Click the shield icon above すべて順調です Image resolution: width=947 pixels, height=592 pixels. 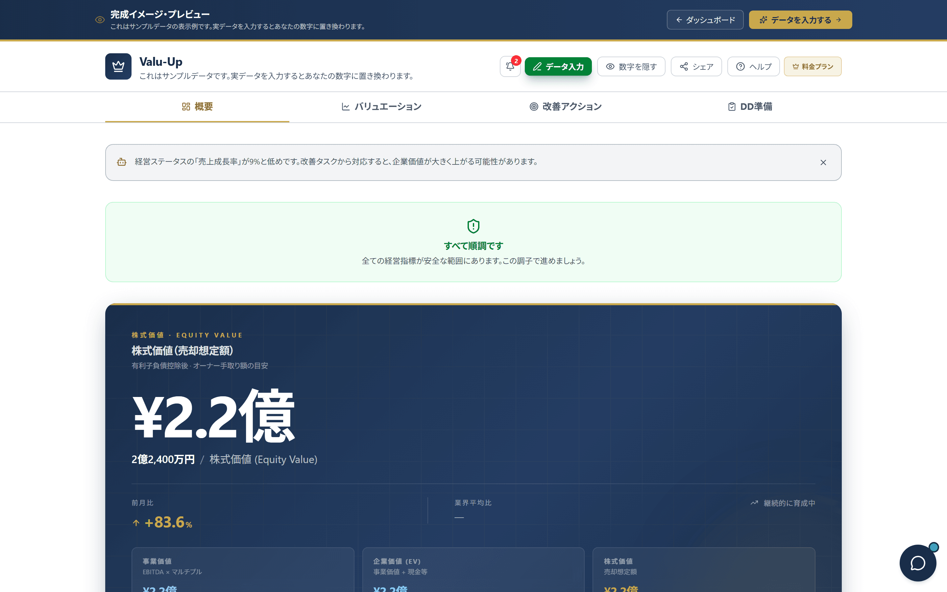tap(473, 226)
